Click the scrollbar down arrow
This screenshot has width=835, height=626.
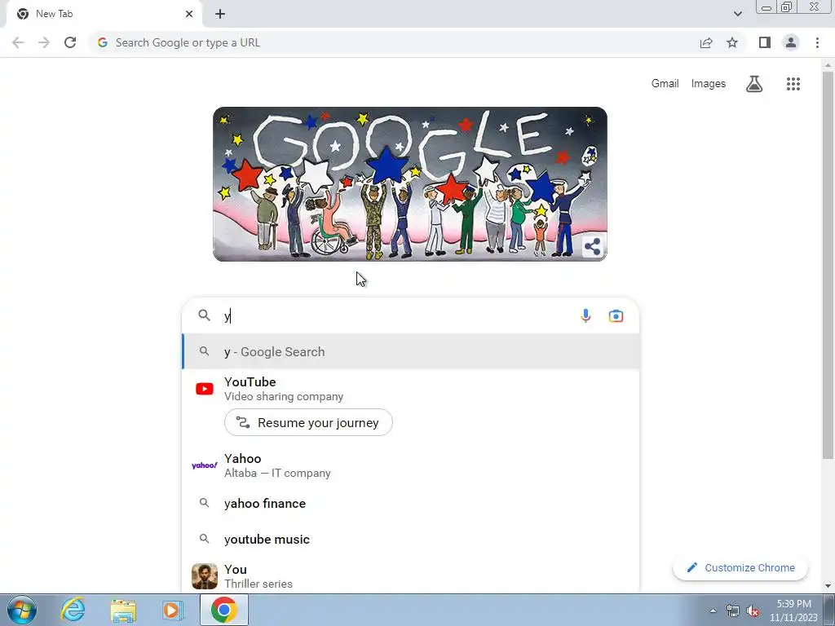tap(828, 586)
